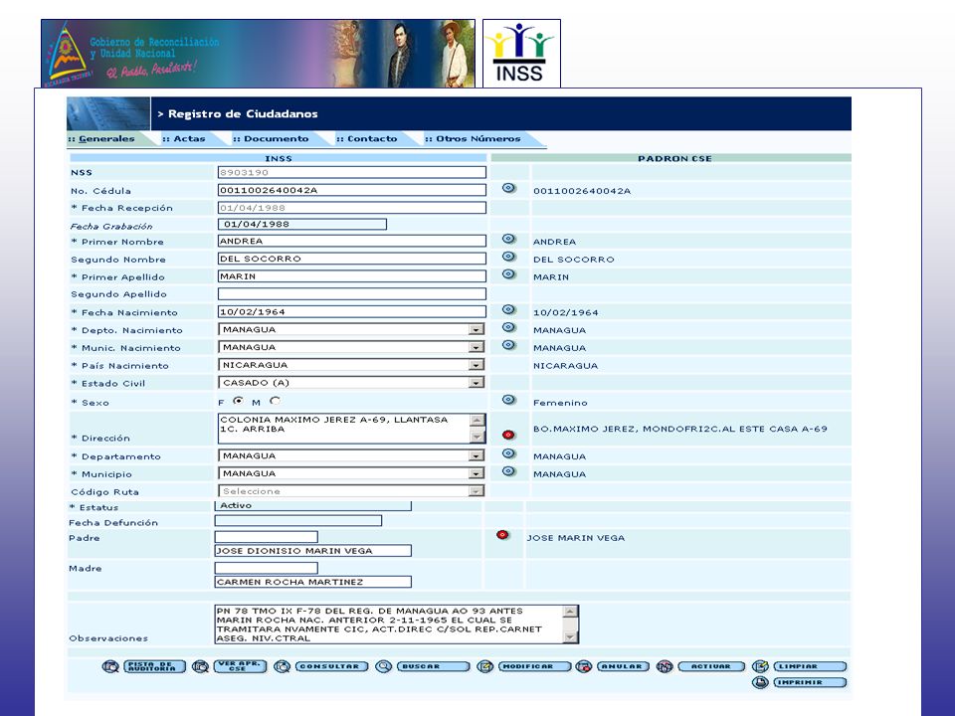Click the eye icon beside Fecha Nacimiento
The image size is (955, 716).
(508, 309)
